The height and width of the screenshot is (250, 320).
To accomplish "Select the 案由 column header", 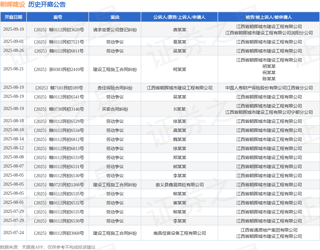I will point(115,17).
